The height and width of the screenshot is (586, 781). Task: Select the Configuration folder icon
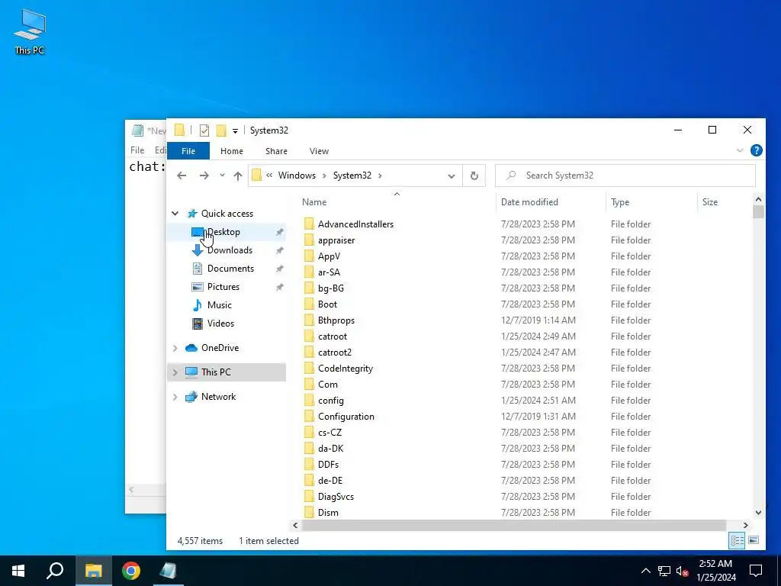[x=310, y=417]
